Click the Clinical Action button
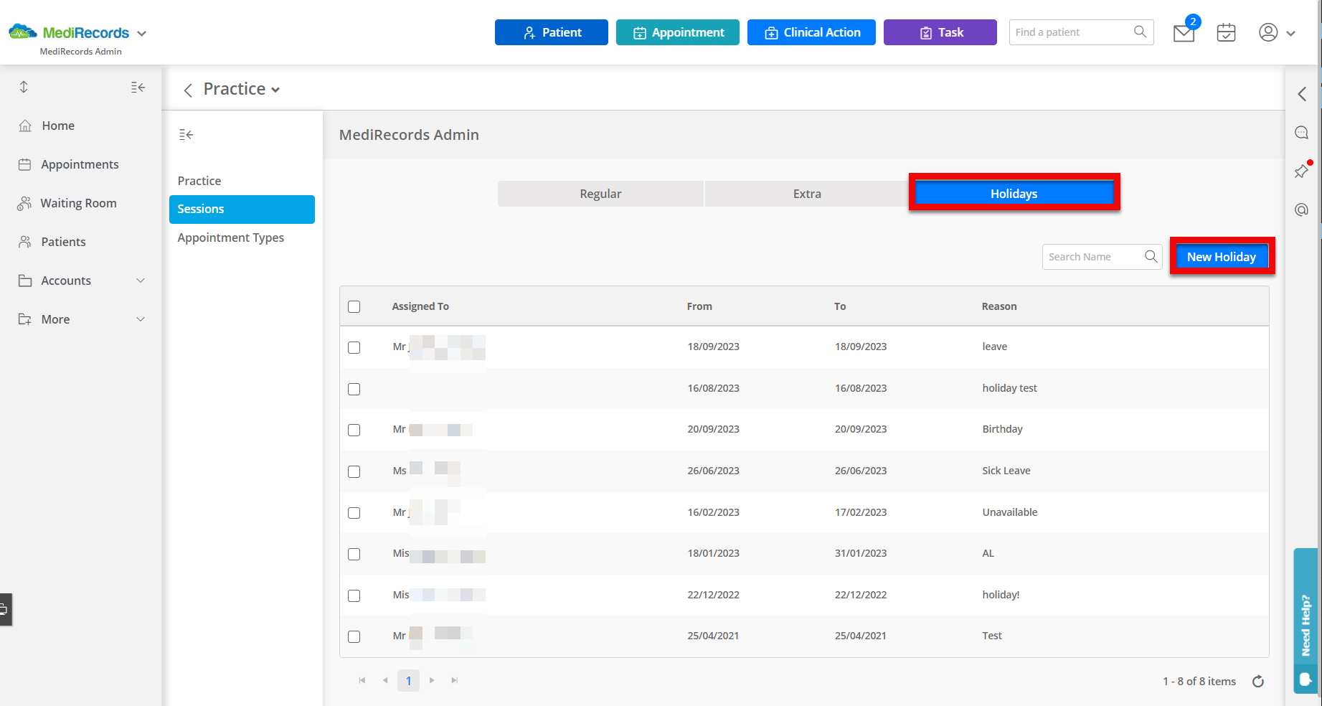 811,32
